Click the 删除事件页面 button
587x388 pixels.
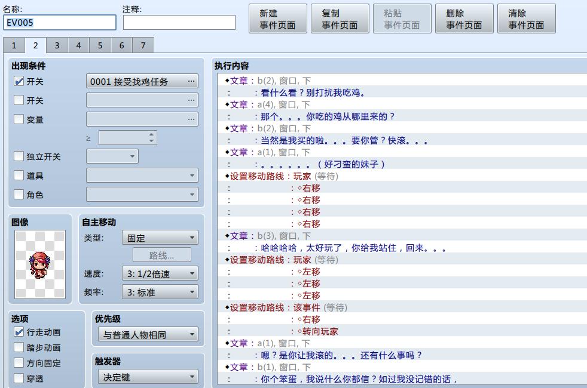464,19
